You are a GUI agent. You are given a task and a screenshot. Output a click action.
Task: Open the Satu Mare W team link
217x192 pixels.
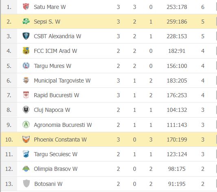click(x=50, y=7)
